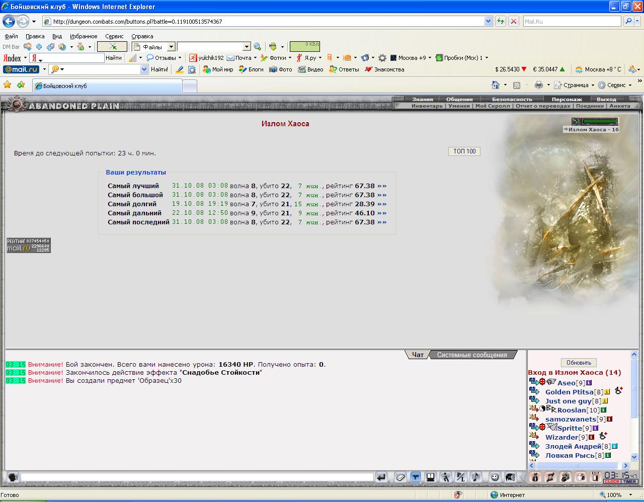Click the smiley emoticon icon in chat toolbar
This screenshot has height=502, width=644.
coord(495,477)
